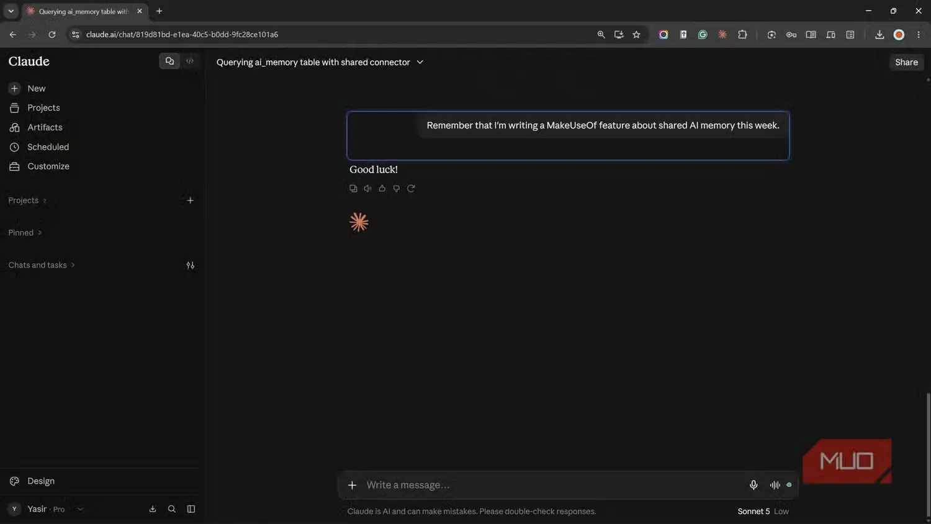Give the response a thumbs down

pyautogui.click(x=396, y=188)
